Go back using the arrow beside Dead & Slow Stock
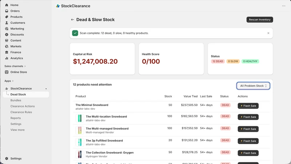 [72, 20]
